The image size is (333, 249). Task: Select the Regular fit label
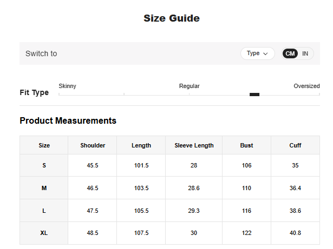pyautogui.click(x=189, y=86)
